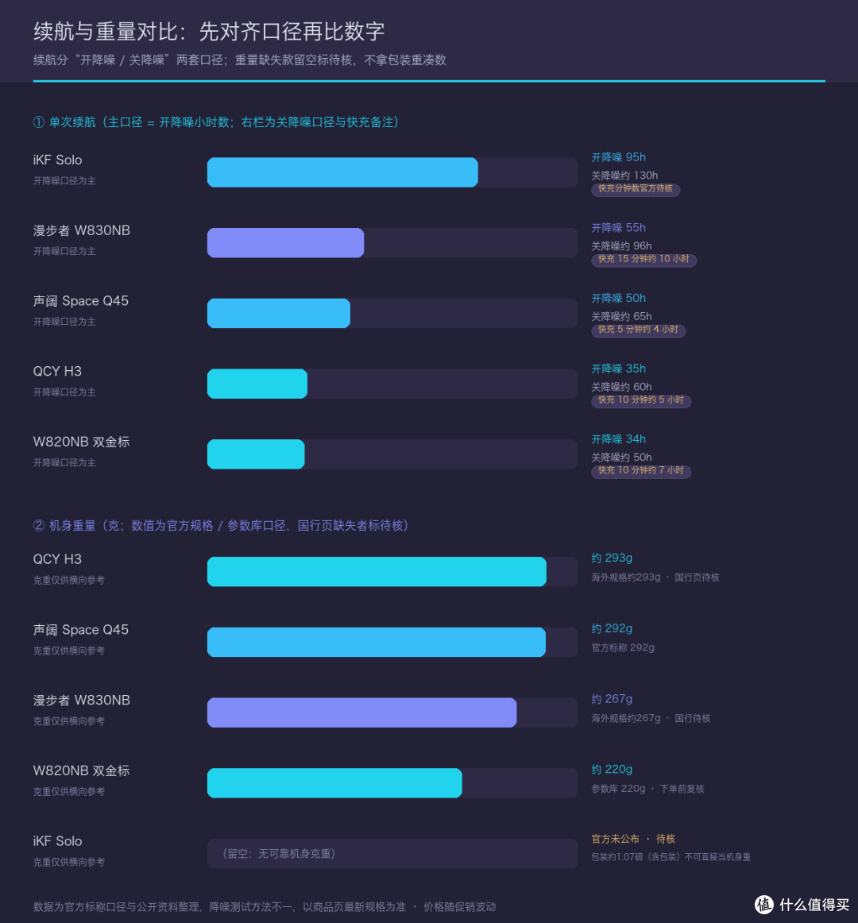Click the 机身重量 section heading

222,526
